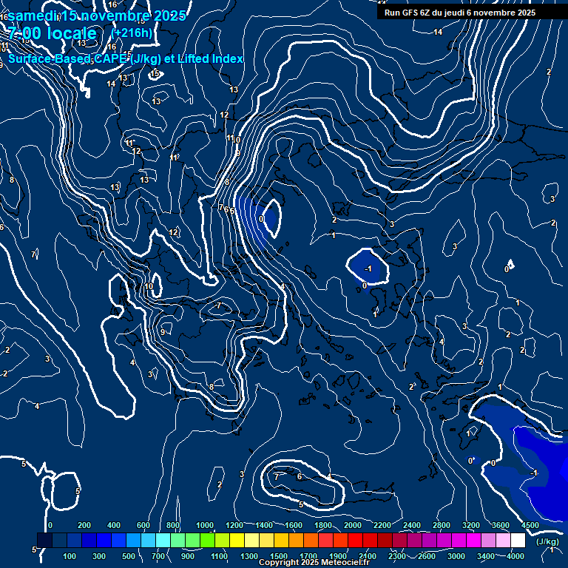Image resolution: width=568 pixels, height=568 pixels.
Task: Click the contour label 9 on the map
Action: point(163,332)
